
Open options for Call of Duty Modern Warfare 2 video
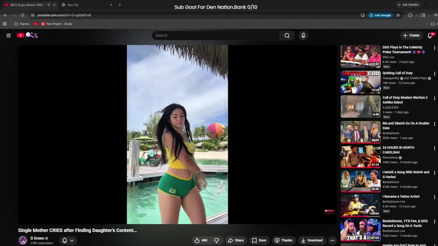(x=435, y=98)
